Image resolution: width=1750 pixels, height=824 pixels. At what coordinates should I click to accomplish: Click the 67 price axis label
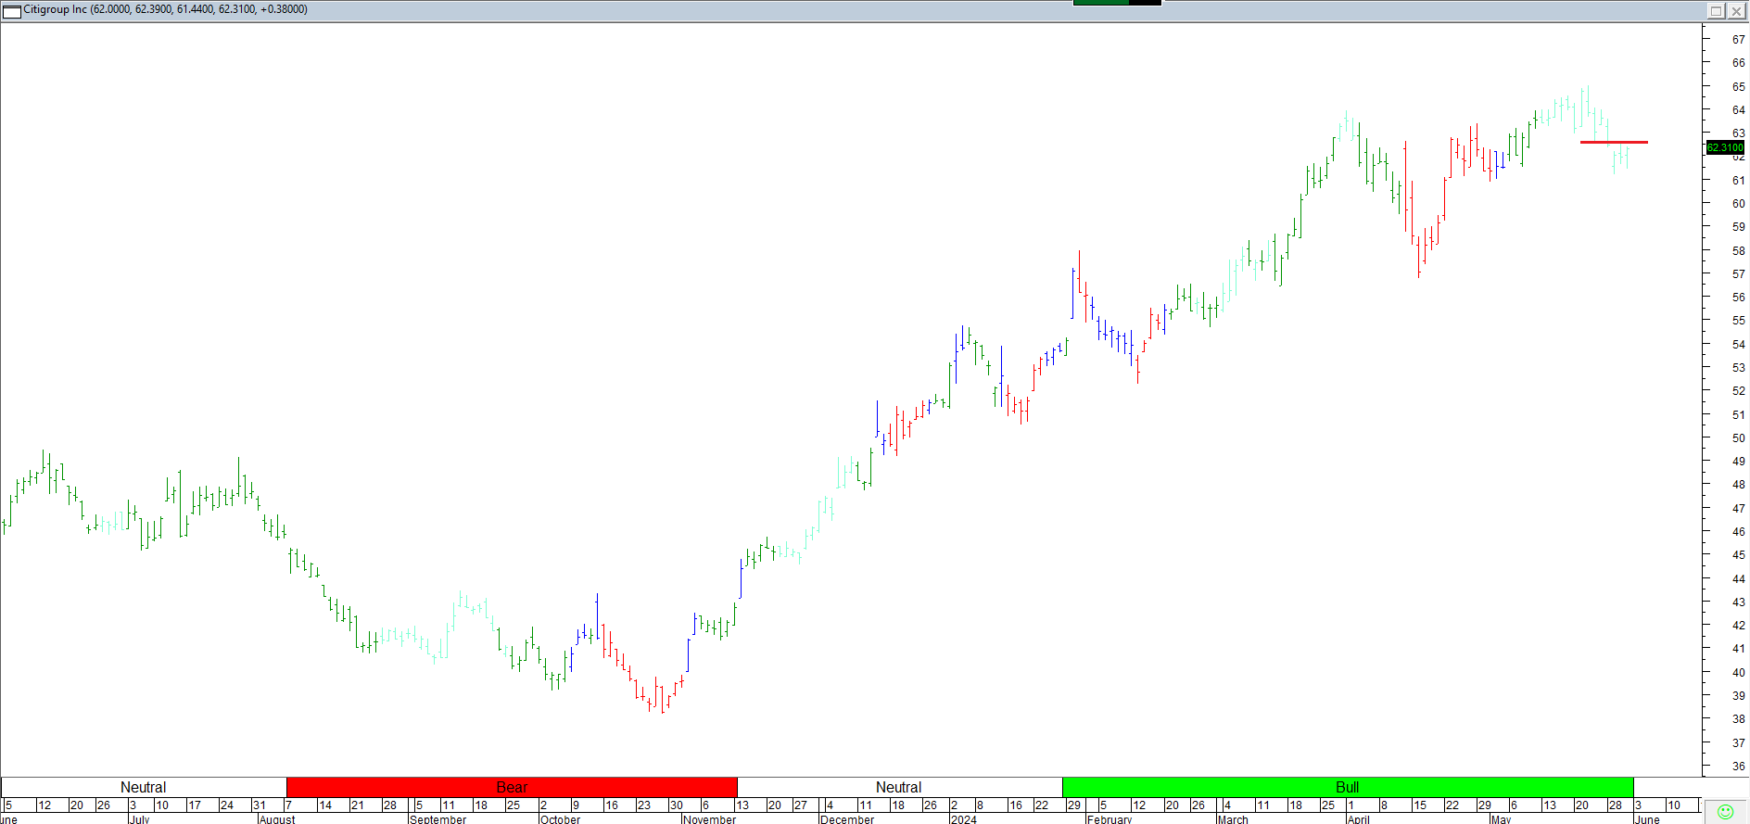[1738, 40]
